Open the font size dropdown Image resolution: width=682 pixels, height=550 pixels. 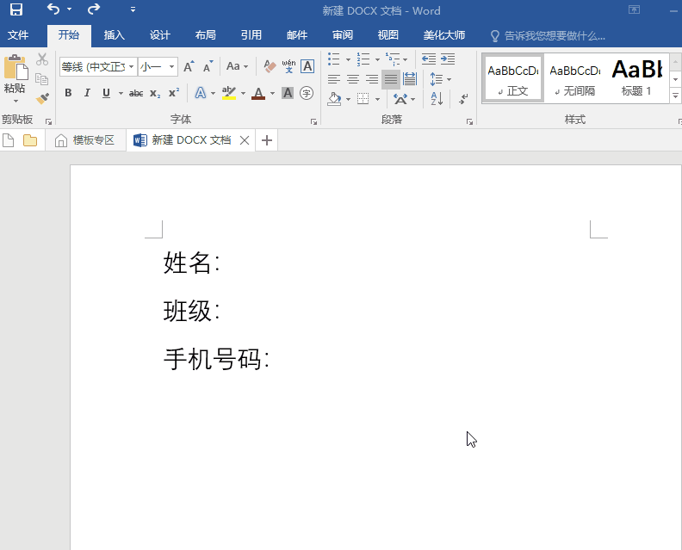(x=172, y=66)
